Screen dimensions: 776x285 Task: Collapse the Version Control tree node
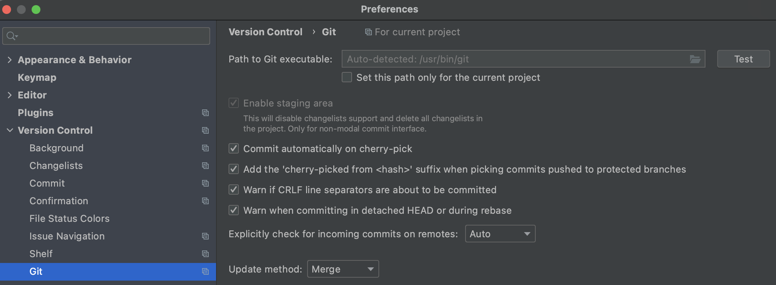10,130
